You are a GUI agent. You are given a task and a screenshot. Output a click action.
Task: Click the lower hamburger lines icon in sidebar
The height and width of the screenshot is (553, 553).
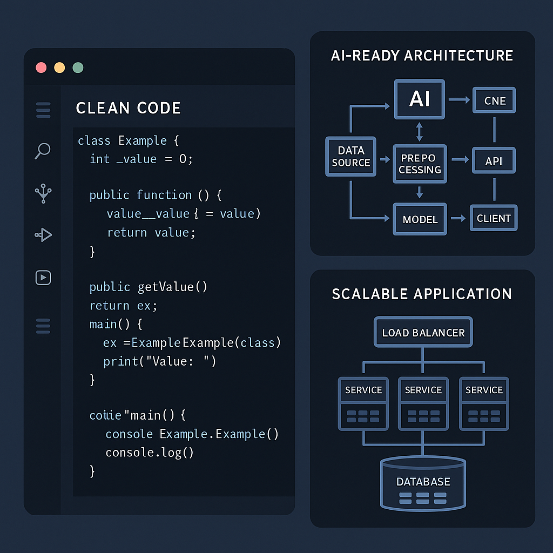tap(43, 326)
